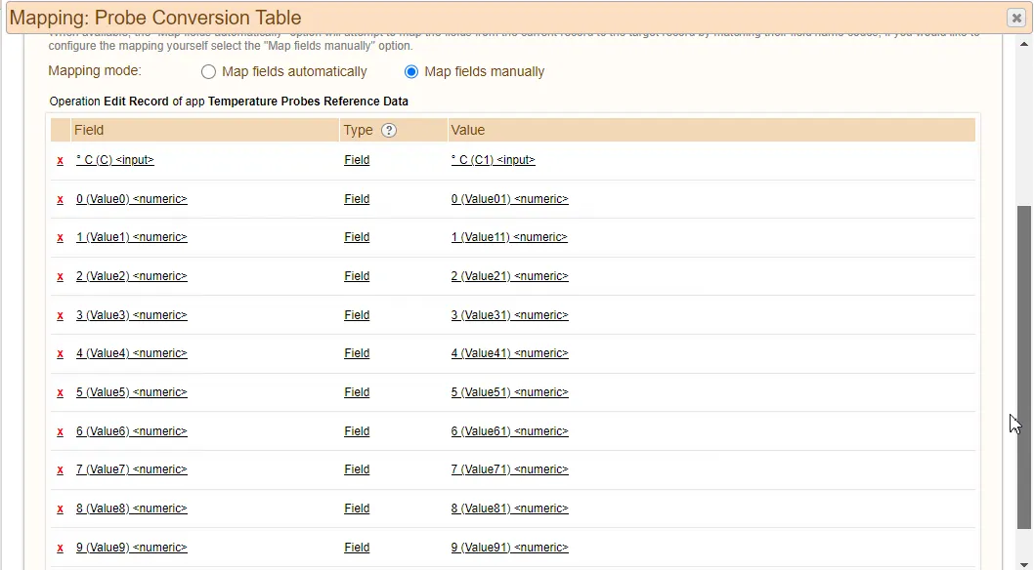The width and height of the screenshot is (1034, 570).
Task: Remove the 9 (Value9) mapping row
Action: click(61, 548)
